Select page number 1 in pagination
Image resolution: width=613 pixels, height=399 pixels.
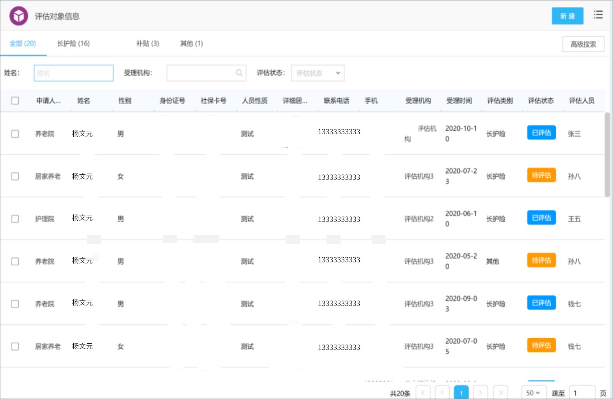click(x=461, y=392)
